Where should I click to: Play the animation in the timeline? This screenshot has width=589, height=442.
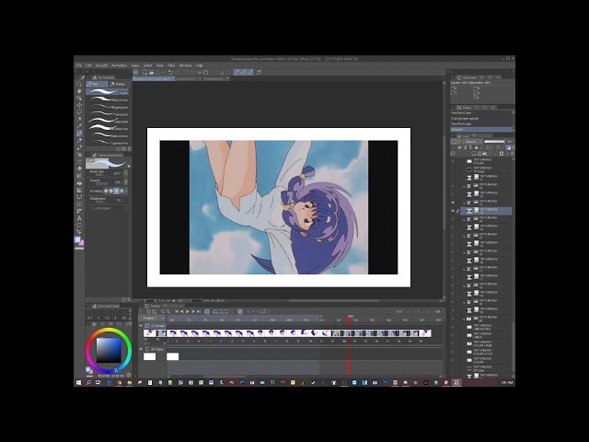(x=188, y=311)
